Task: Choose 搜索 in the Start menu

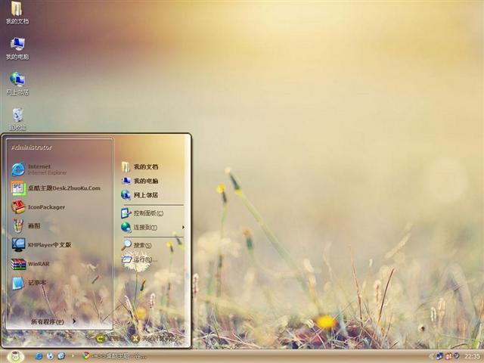Action: [x=140, y=245]
